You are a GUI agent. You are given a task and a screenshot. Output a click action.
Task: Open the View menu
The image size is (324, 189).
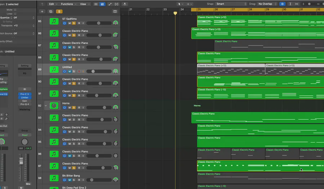[x=85, y=4]
